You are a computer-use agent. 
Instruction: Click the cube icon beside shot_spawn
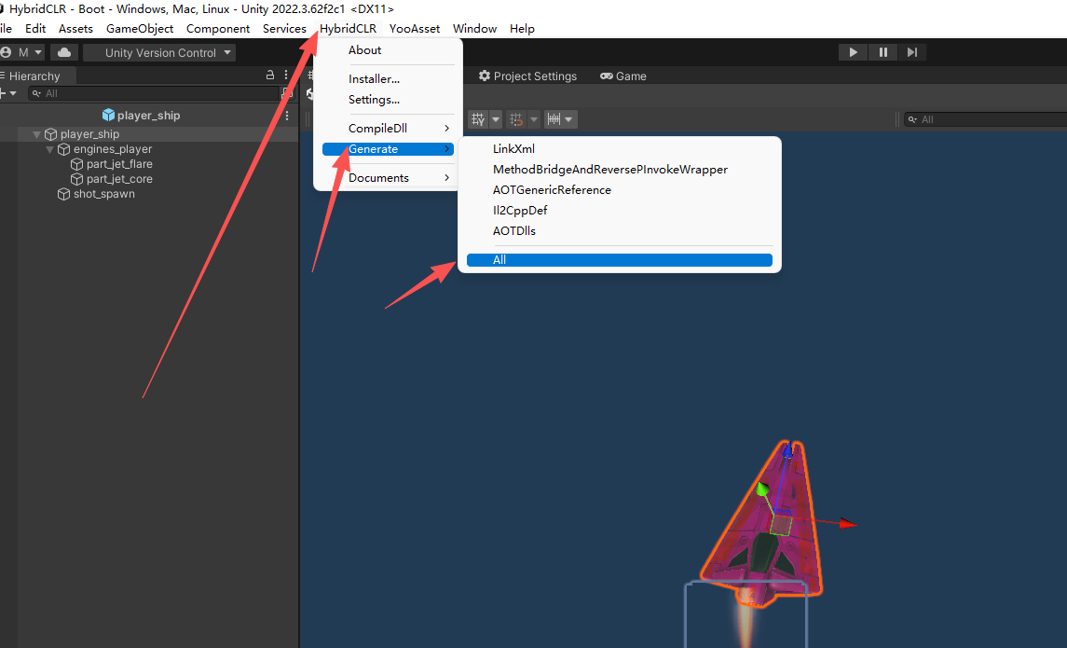(64, 194)
